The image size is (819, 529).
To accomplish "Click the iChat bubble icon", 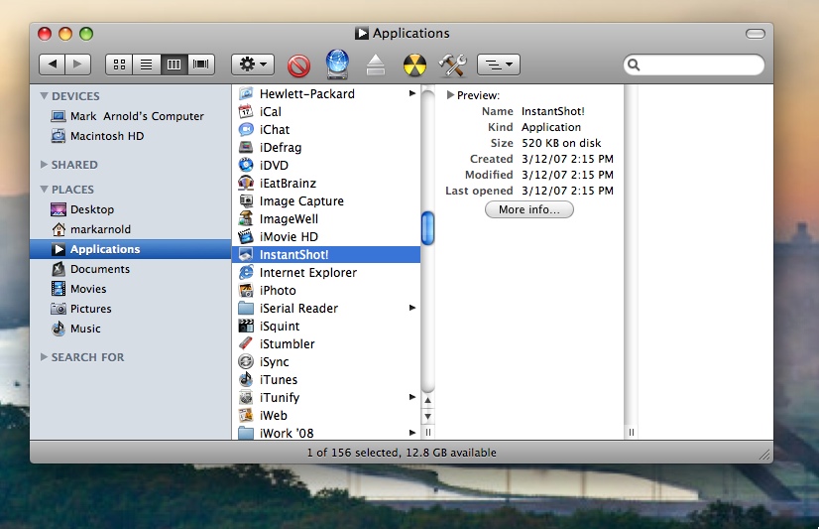I will click(246, 129).
